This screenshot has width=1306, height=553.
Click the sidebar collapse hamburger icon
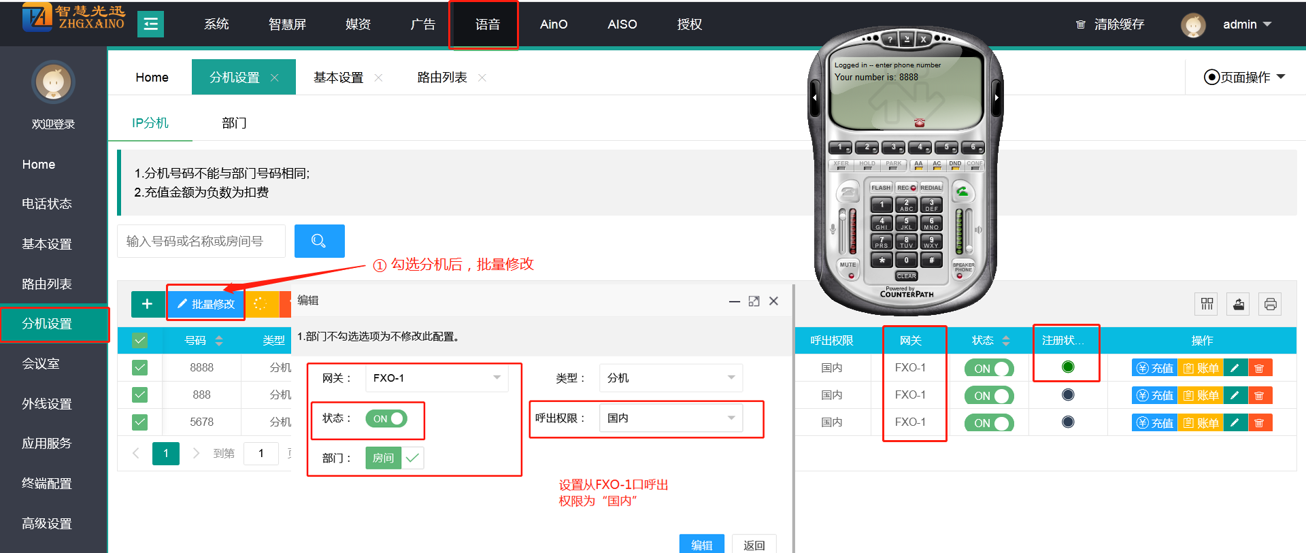coord(150,24)
